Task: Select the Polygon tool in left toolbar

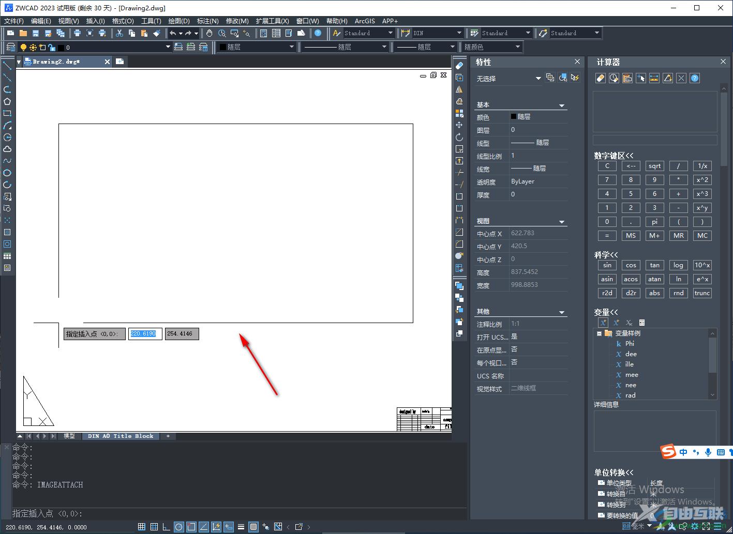Action: click(7, 101)
